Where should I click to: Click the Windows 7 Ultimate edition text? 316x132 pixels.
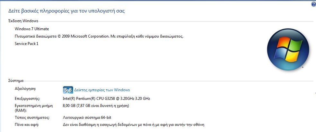(x=32, y=29)
